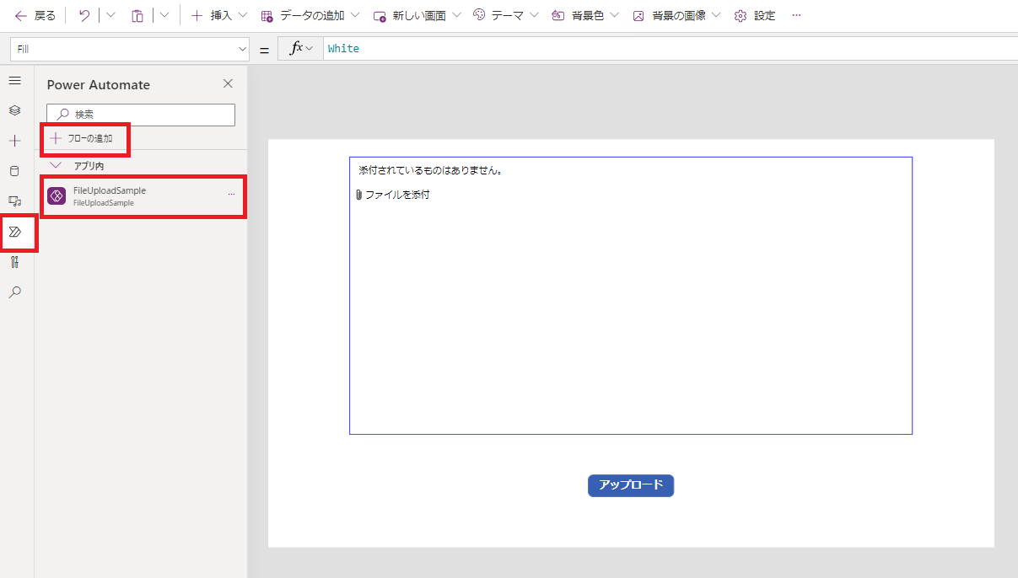Click the plus Insert icon in sidebar
This screenshot has width=1018, height=578.
(14, 141)
